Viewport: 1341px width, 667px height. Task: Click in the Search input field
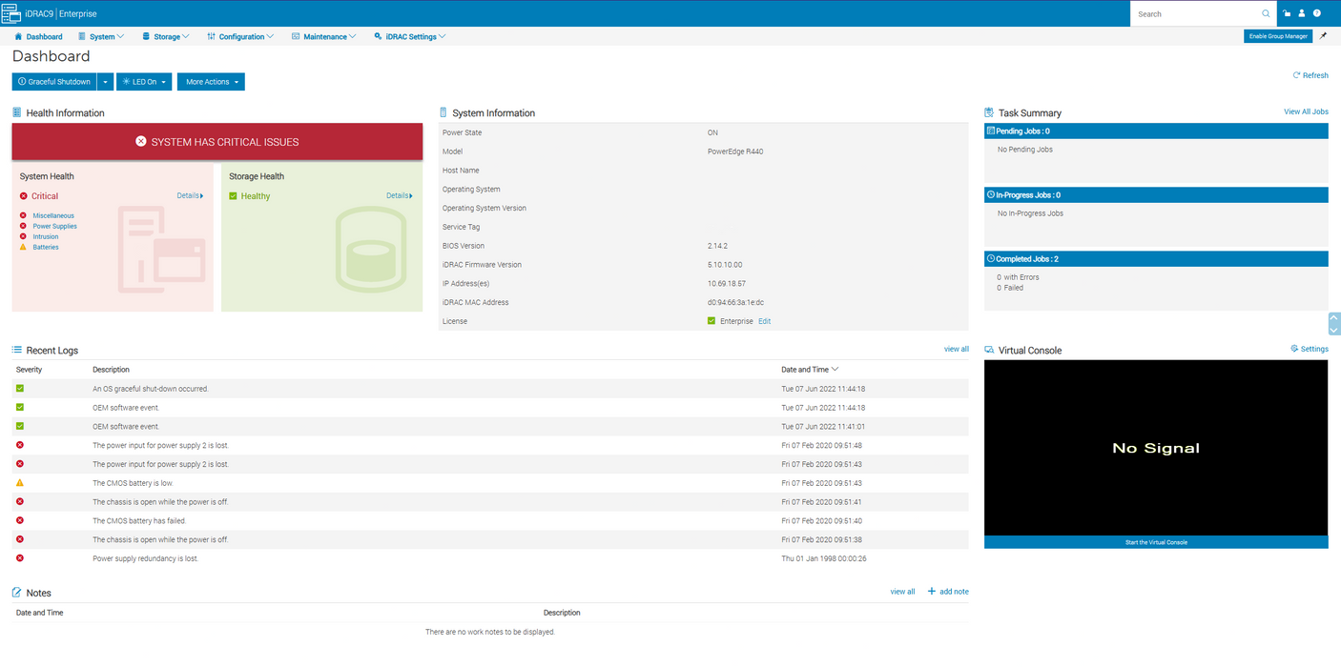pos(1195,14)
